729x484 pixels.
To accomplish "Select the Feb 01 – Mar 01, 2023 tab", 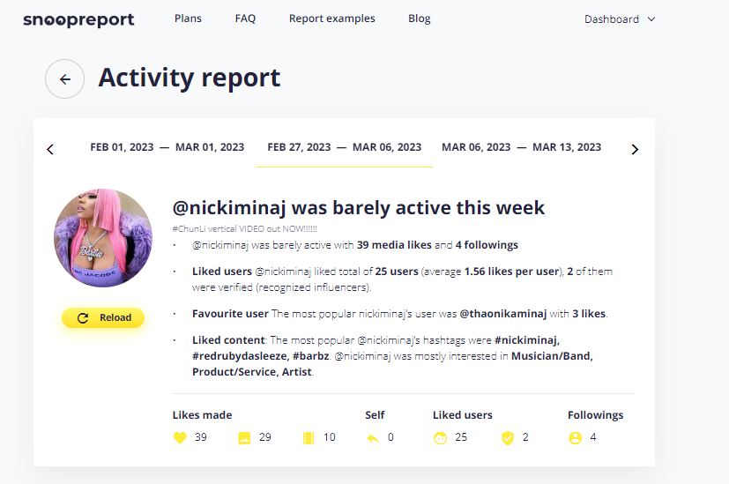I will pos(167,147).
